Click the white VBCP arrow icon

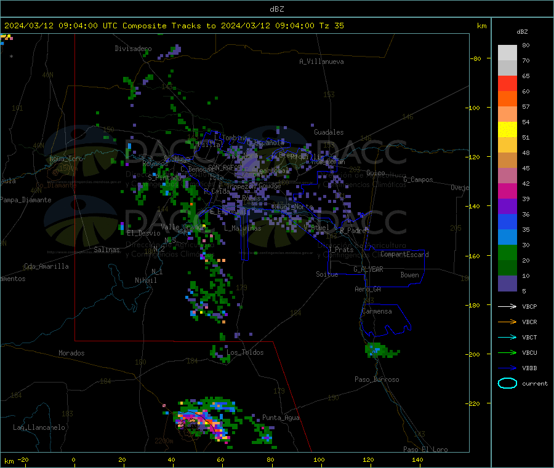tap(507, 306)
